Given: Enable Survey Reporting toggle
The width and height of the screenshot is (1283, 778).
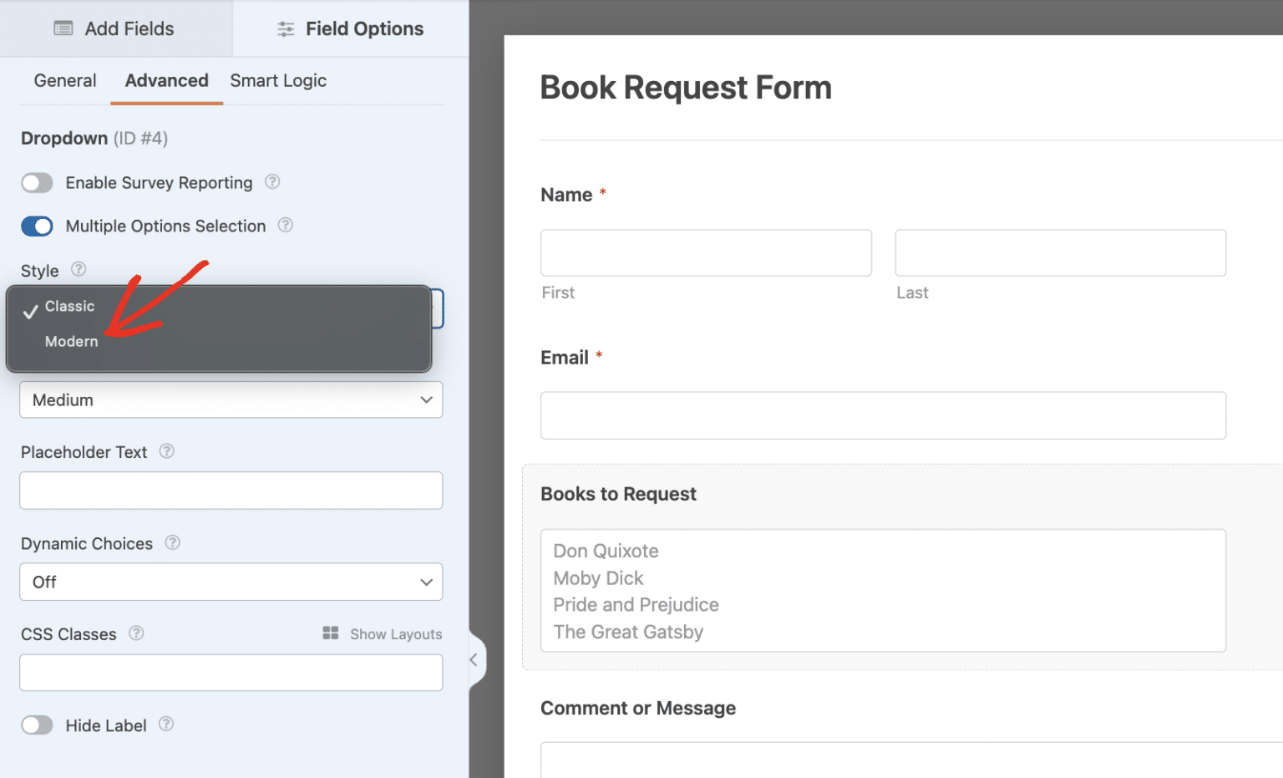Looking at the screenshot, I should 37,182.
